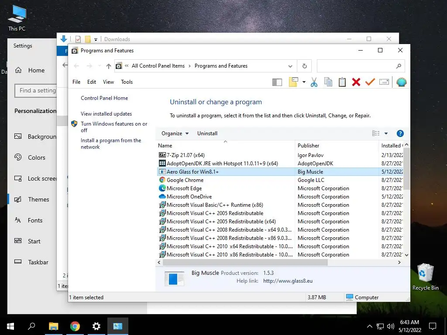Expand the Organize dropdown
This screenshot has height=335, width=447.
[x=175, y=133]
